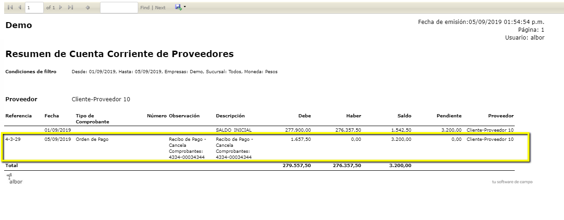Click the Saldo column header

click(405, 116)
